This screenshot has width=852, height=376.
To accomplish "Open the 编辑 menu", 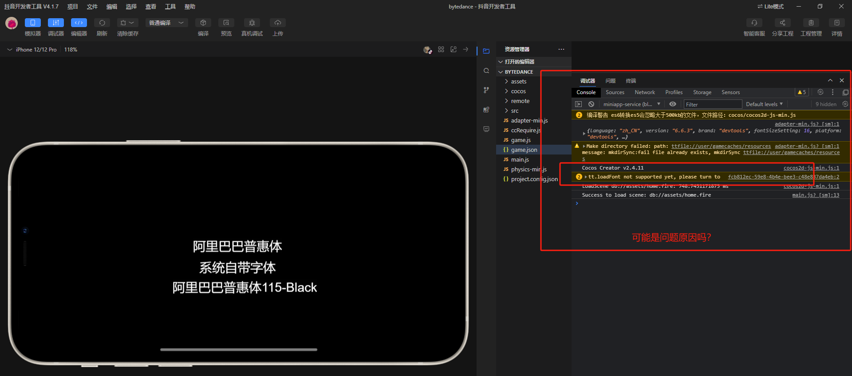I will [x=112, y=7].
